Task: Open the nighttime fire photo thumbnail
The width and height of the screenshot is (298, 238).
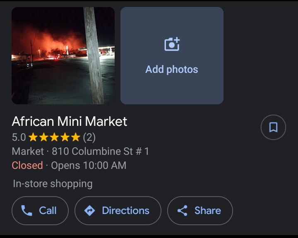Action: pos(63,55)
